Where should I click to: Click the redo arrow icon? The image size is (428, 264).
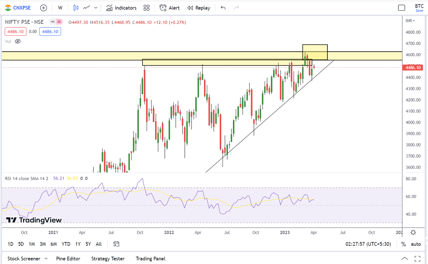point(236,7)
